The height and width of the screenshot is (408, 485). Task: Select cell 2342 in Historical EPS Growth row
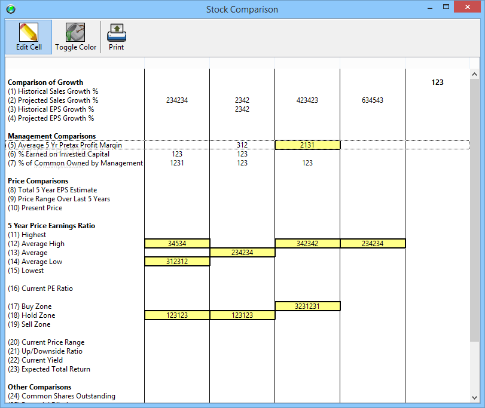242,109
